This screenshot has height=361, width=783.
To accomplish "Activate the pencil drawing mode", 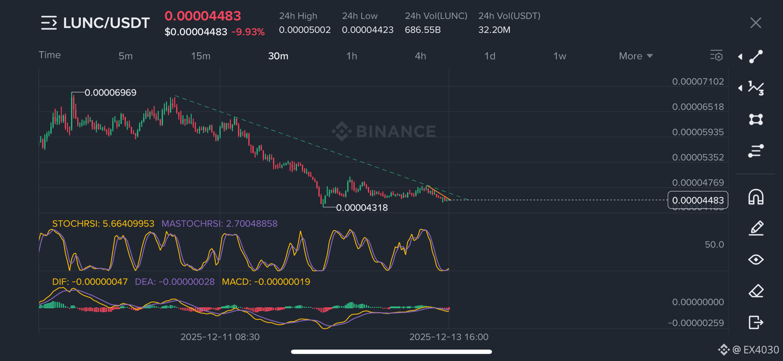I will click(x=756, y=228).
